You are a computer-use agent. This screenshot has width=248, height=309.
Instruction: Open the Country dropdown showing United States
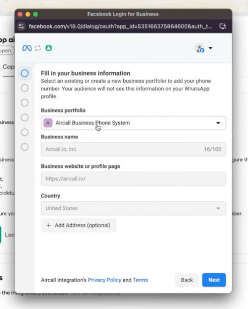point(218,208)
